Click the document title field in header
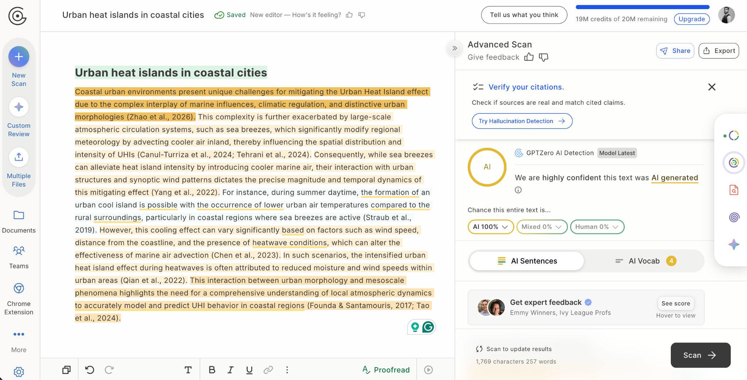The image size is (747, 380). pos(133,15)
